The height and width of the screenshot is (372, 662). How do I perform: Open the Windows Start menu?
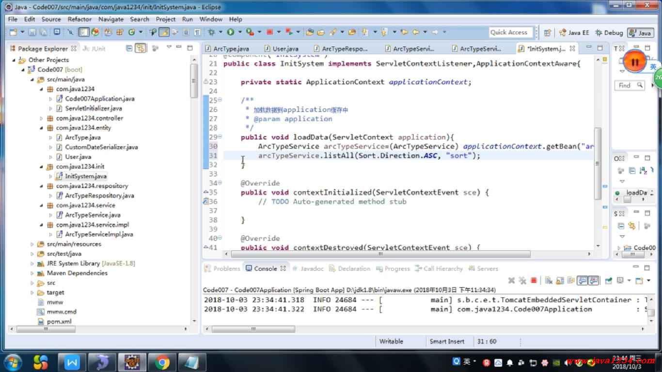(12, 362)
